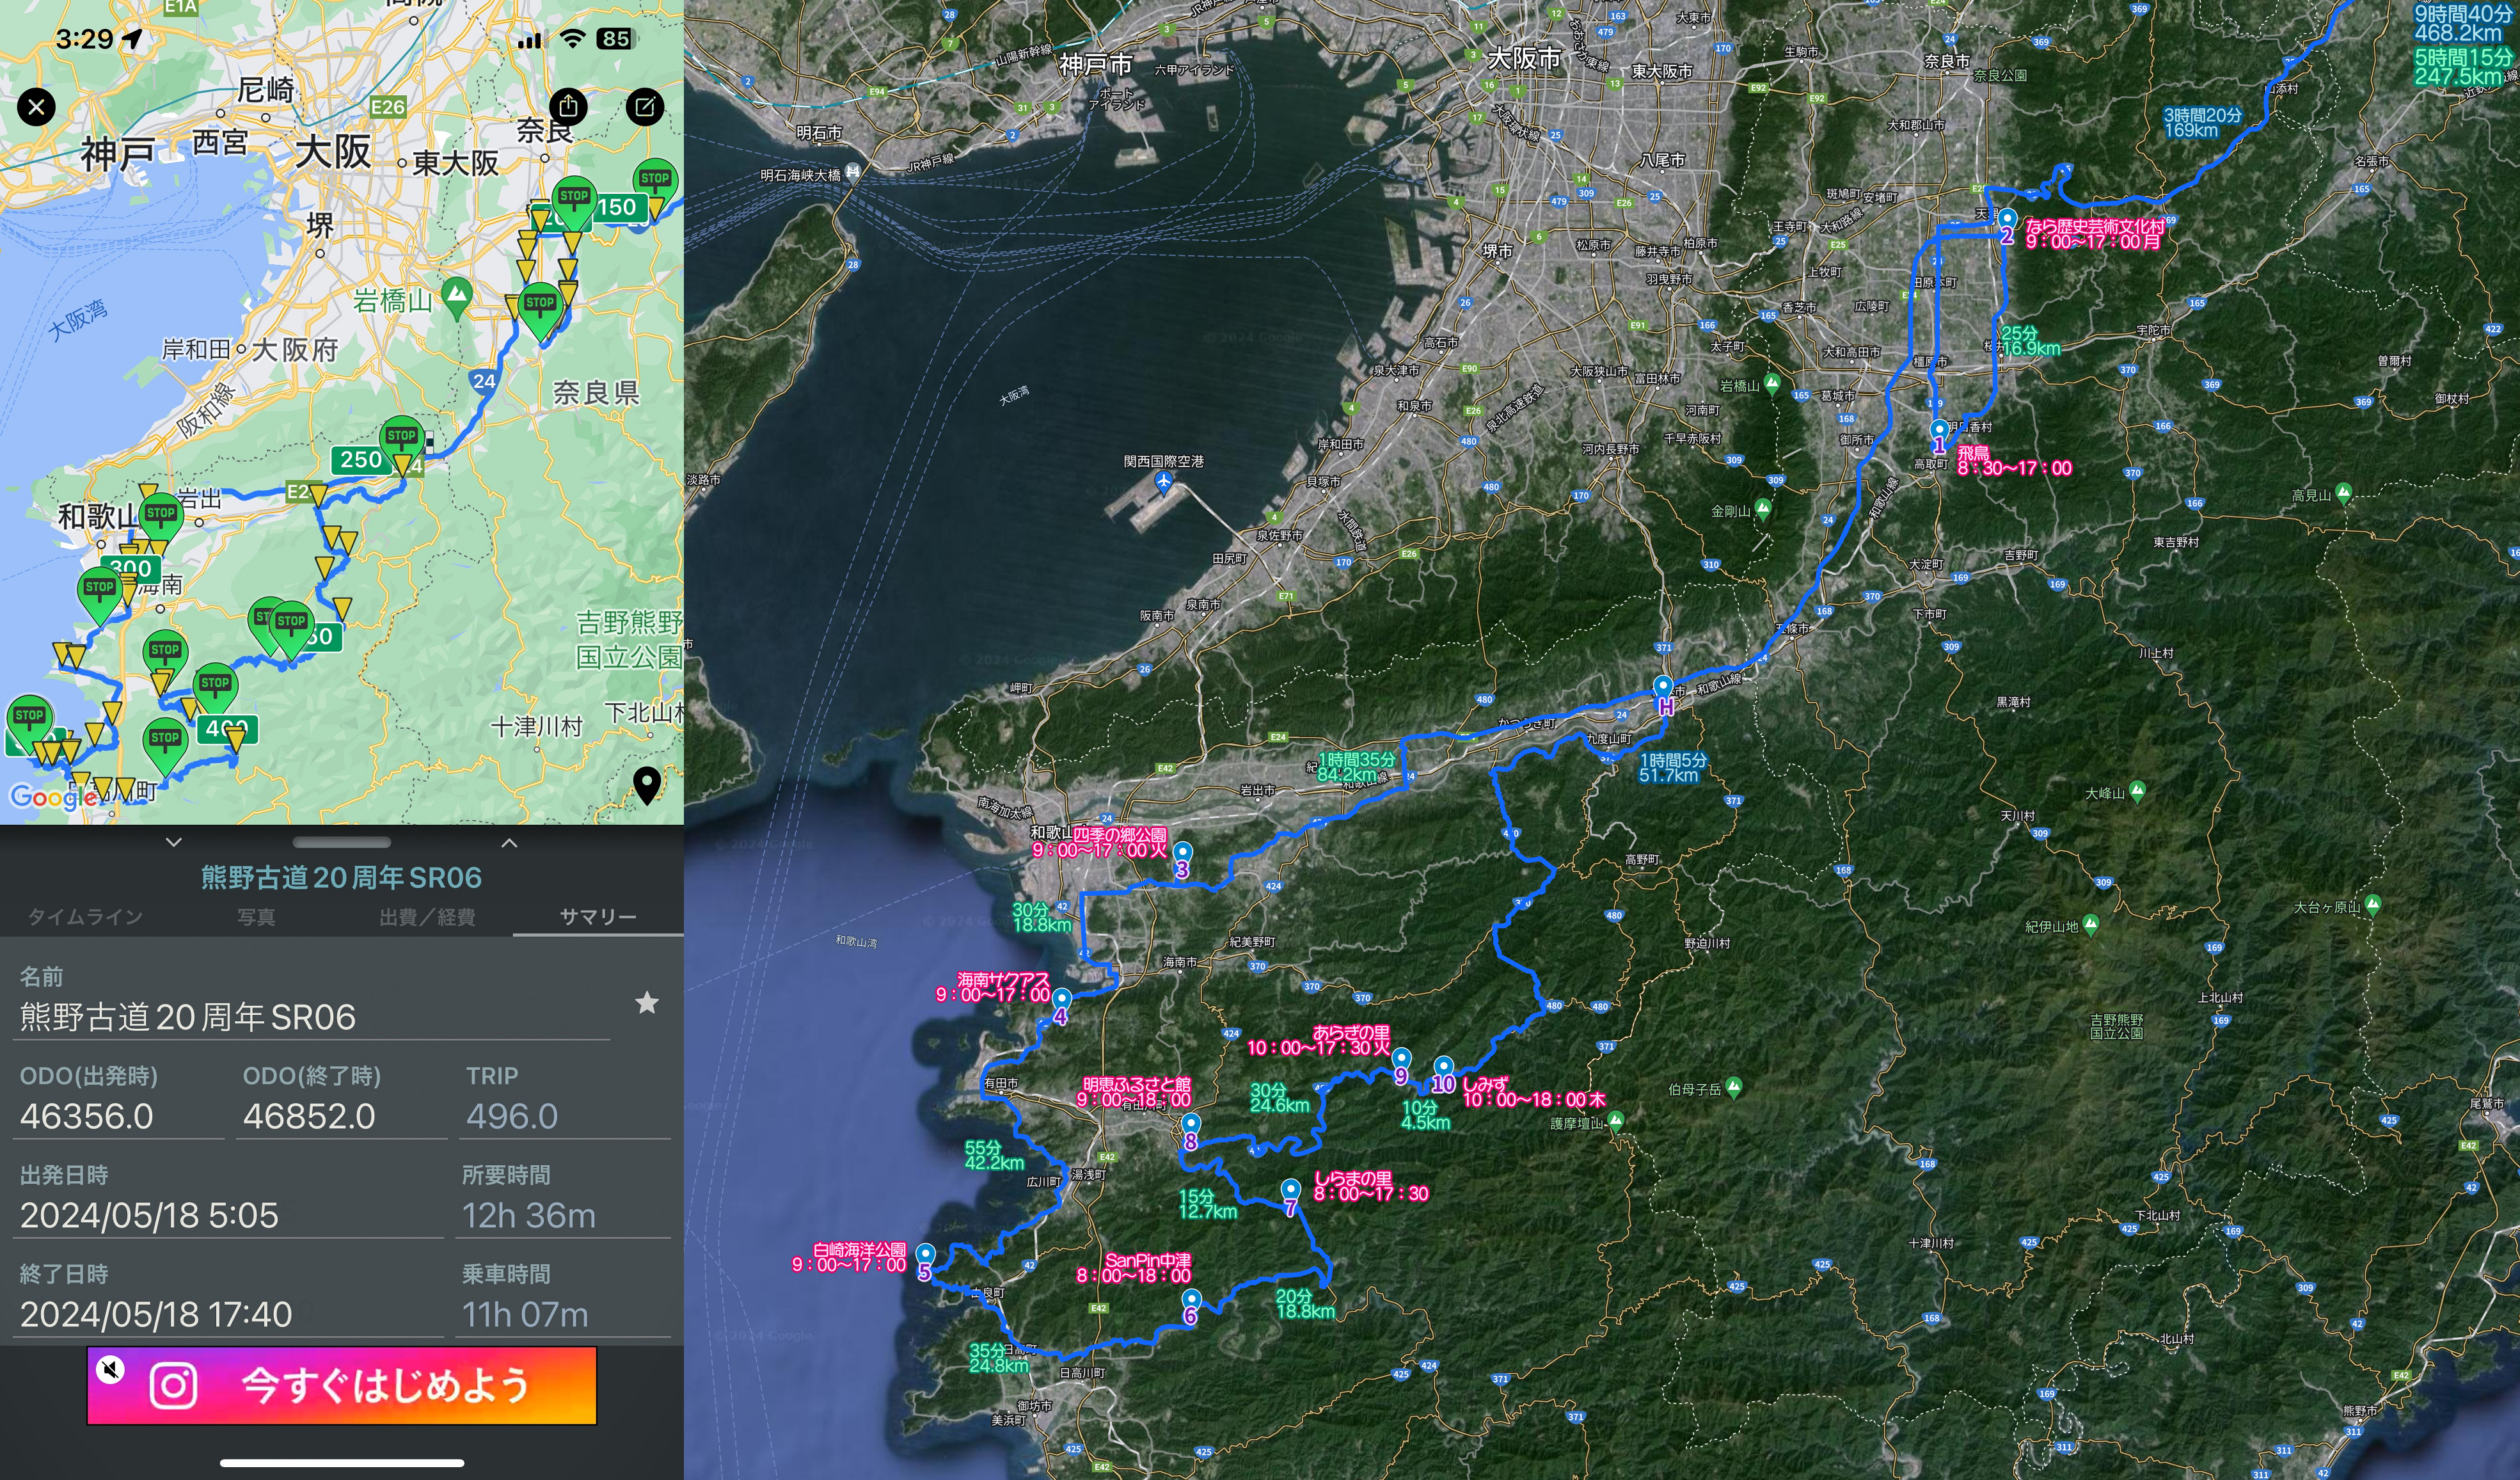This screenshot has width=2520, height=1480.
Task: Click the 大台ヶ原山 mountain icon
Action: 2373,905
